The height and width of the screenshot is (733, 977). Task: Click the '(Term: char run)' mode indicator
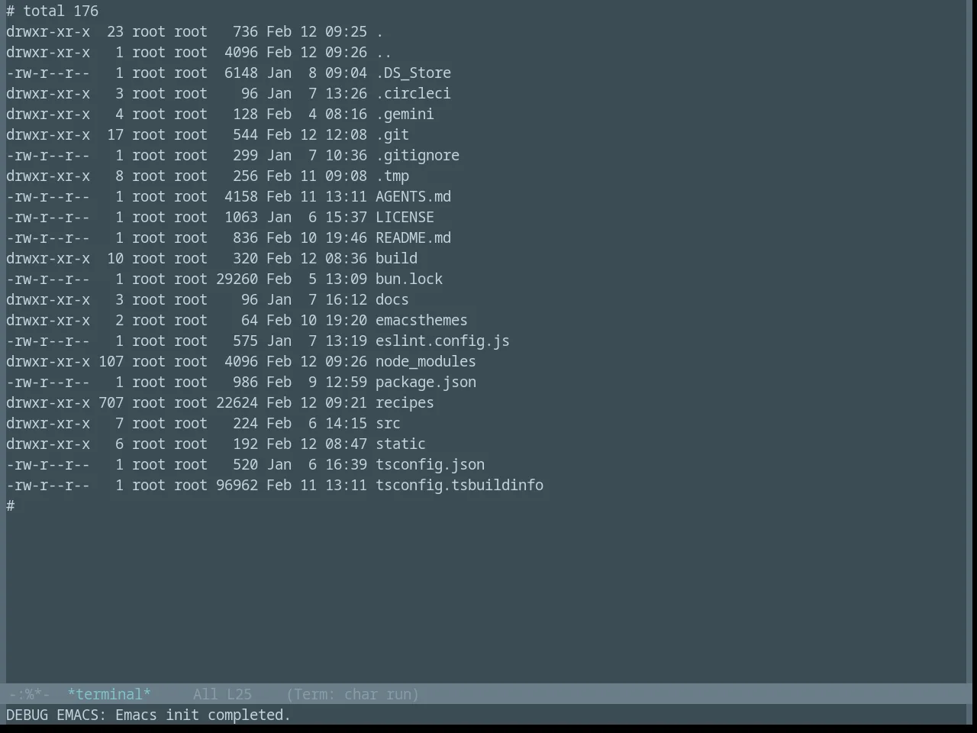pos(353,695)
